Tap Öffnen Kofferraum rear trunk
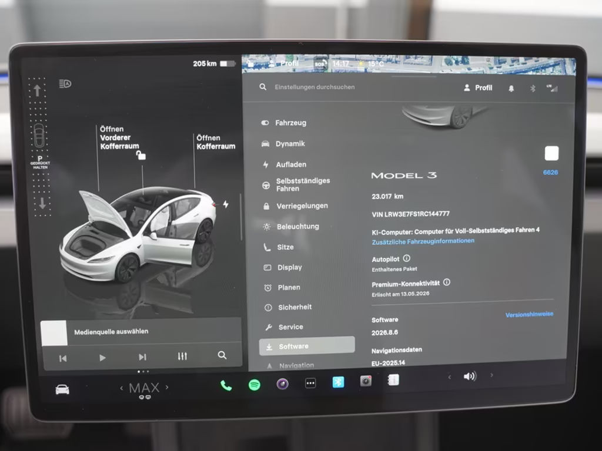Image resolution: width=602 pixels, height=451 pixels. click(216, 142)
